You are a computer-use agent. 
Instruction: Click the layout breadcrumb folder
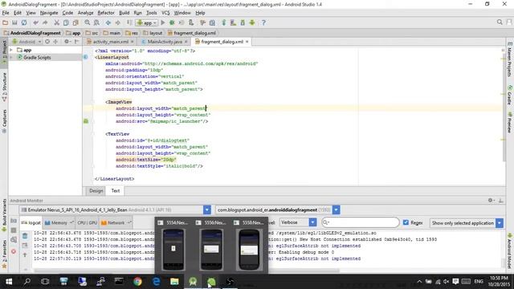[153, 33]
